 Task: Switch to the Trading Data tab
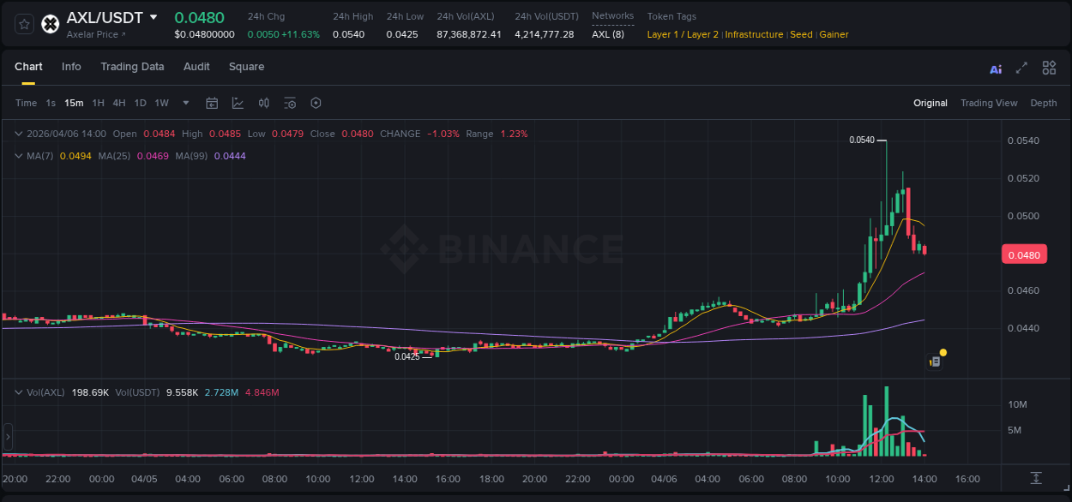tap(132, 67)
